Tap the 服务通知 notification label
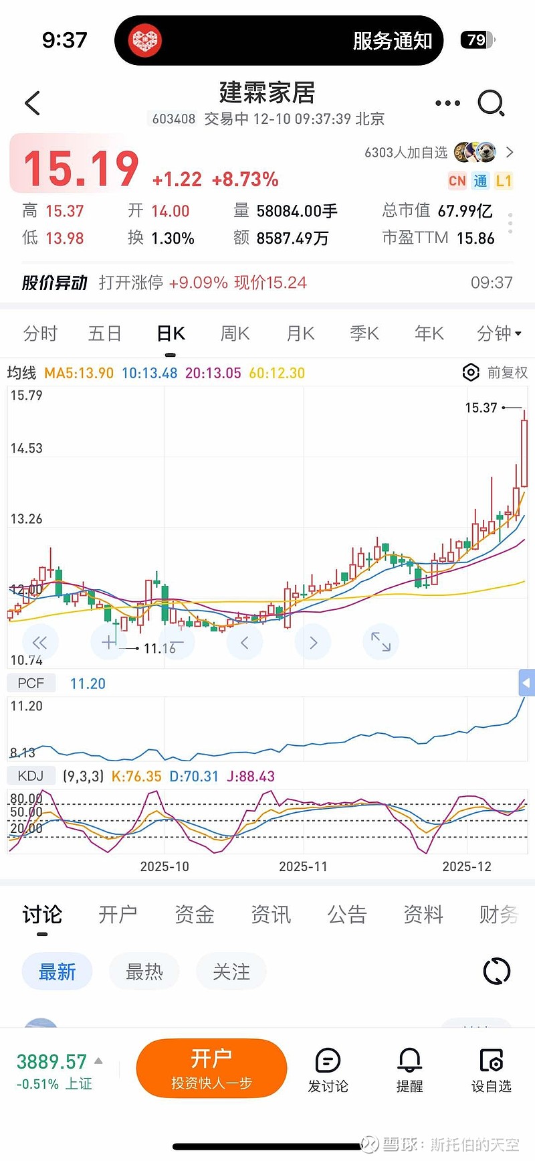 click(x=393, y=41)
